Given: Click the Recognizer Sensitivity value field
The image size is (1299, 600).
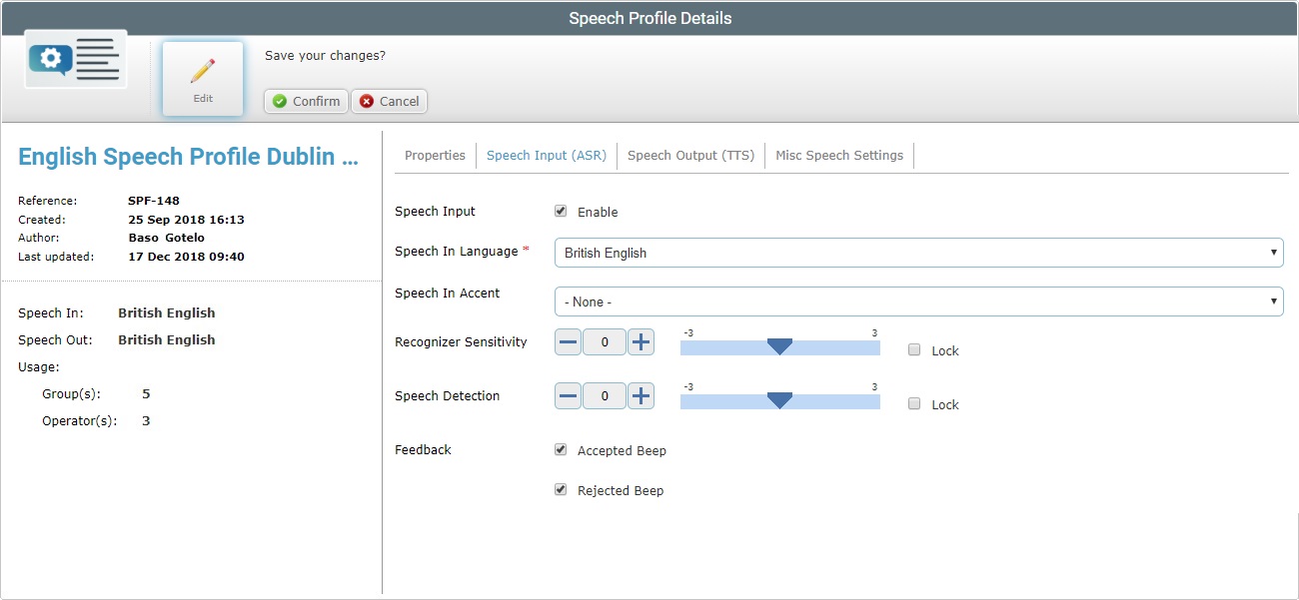Looking at the screenshot, I should (x=604, y=341).
